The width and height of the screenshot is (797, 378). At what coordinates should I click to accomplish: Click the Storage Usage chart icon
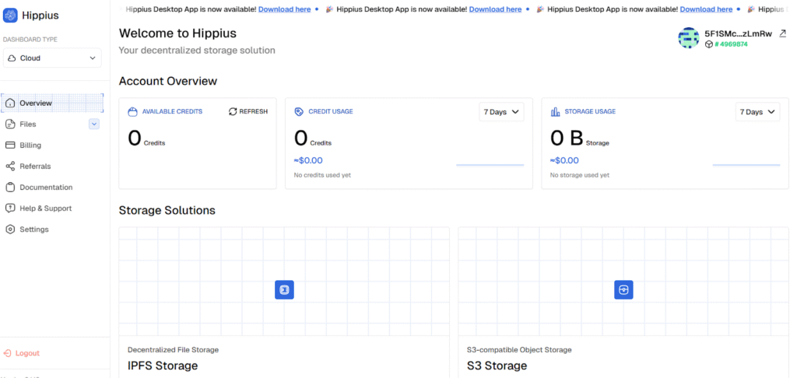[x=555, y=112]
